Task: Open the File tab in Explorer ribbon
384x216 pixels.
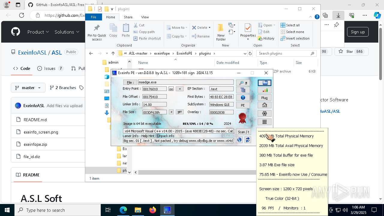Action: (x=94, y=17)
